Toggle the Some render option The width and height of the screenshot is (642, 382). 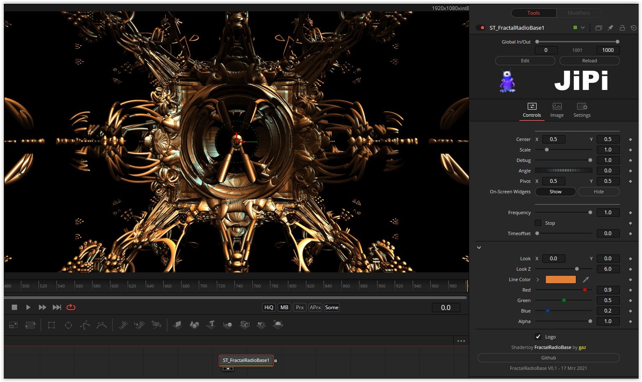332,308
